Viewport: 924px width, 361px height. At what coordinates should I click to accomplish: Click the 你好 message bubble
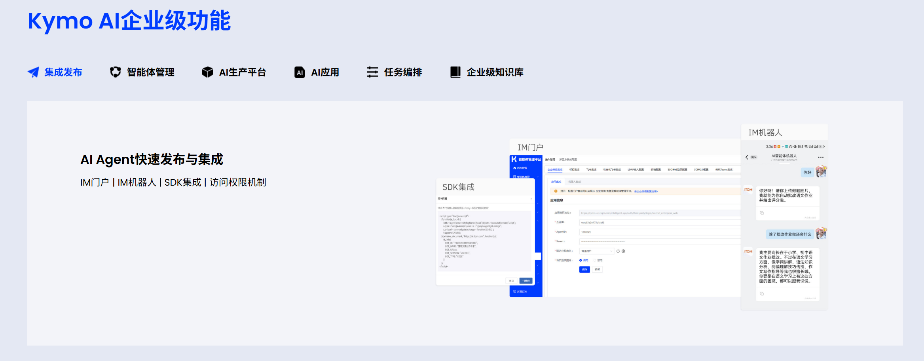tap(807, 172)
